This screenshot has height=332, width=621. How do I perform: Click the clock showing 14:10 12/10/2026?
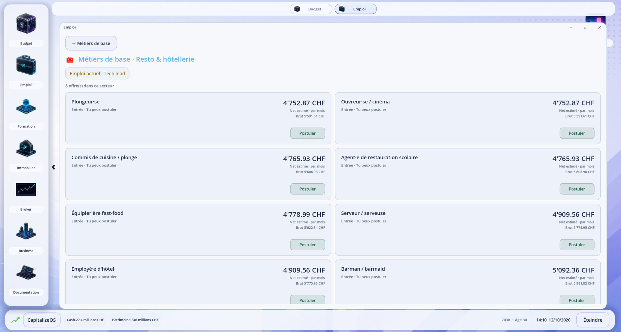pos(553,320)
